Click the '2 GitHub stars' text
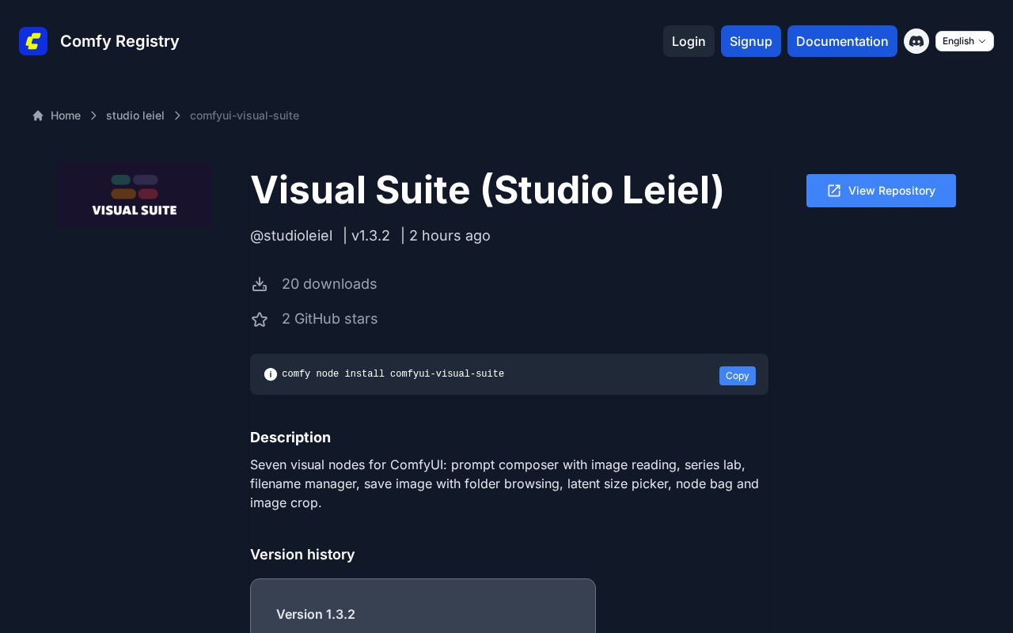 (x=330, y=319)
